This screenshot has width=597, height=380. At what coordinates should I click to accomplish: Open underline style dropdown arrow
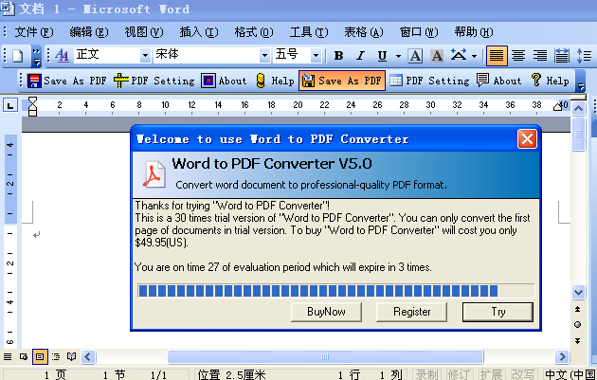[x=398, y=56]
